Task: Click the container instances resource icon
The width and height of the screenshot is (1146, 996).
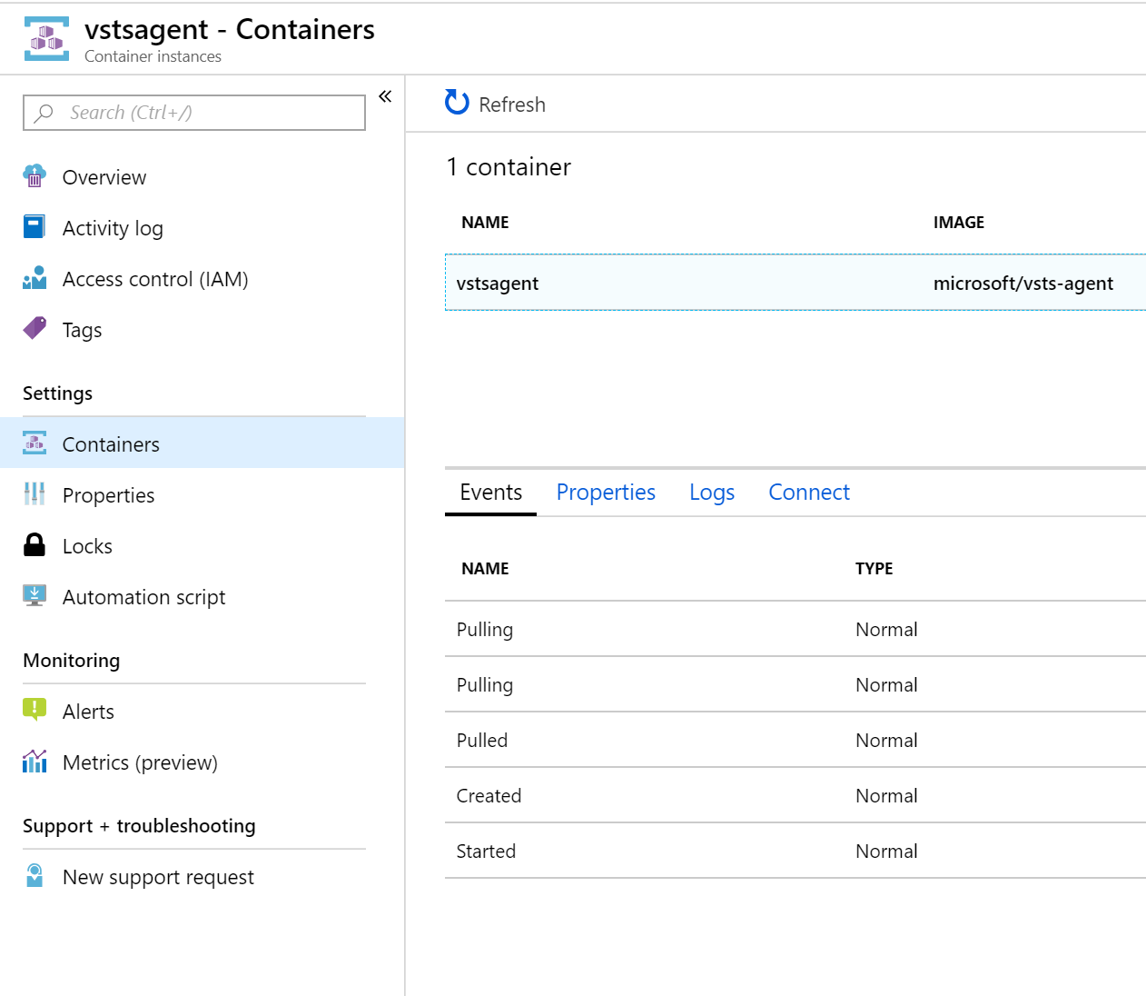Action: [46, 39]
